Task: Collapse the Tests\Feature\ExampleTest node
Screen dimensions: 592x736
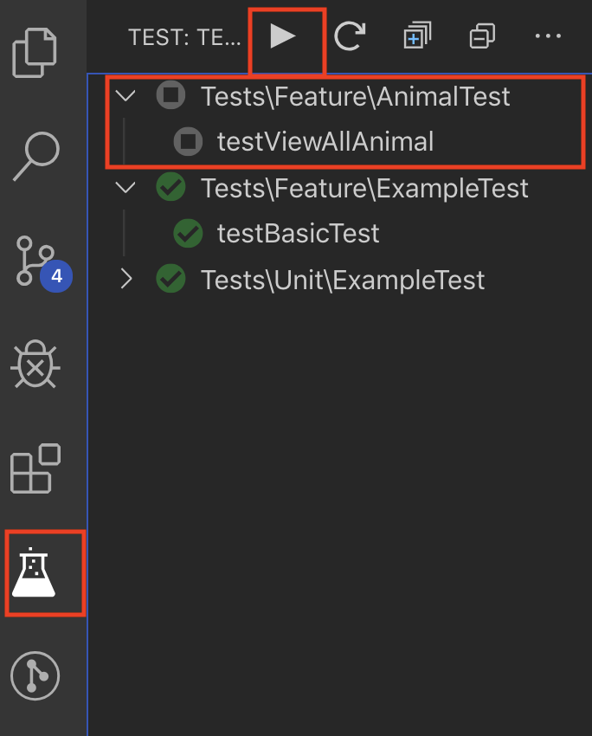Action: 126,187
